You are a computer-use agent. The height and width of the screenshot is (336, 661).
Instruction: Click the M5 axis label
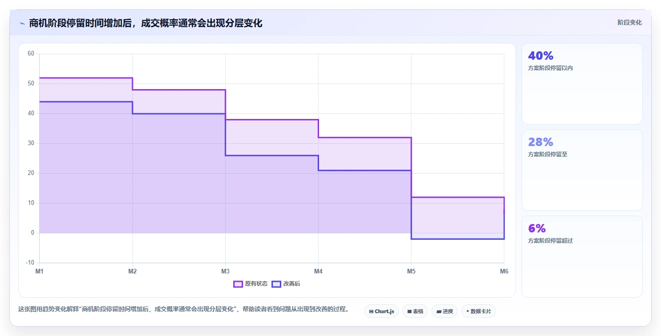(x=411, y=271)
